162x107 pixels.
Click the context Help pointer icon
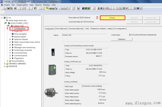(x=35, y=8)
